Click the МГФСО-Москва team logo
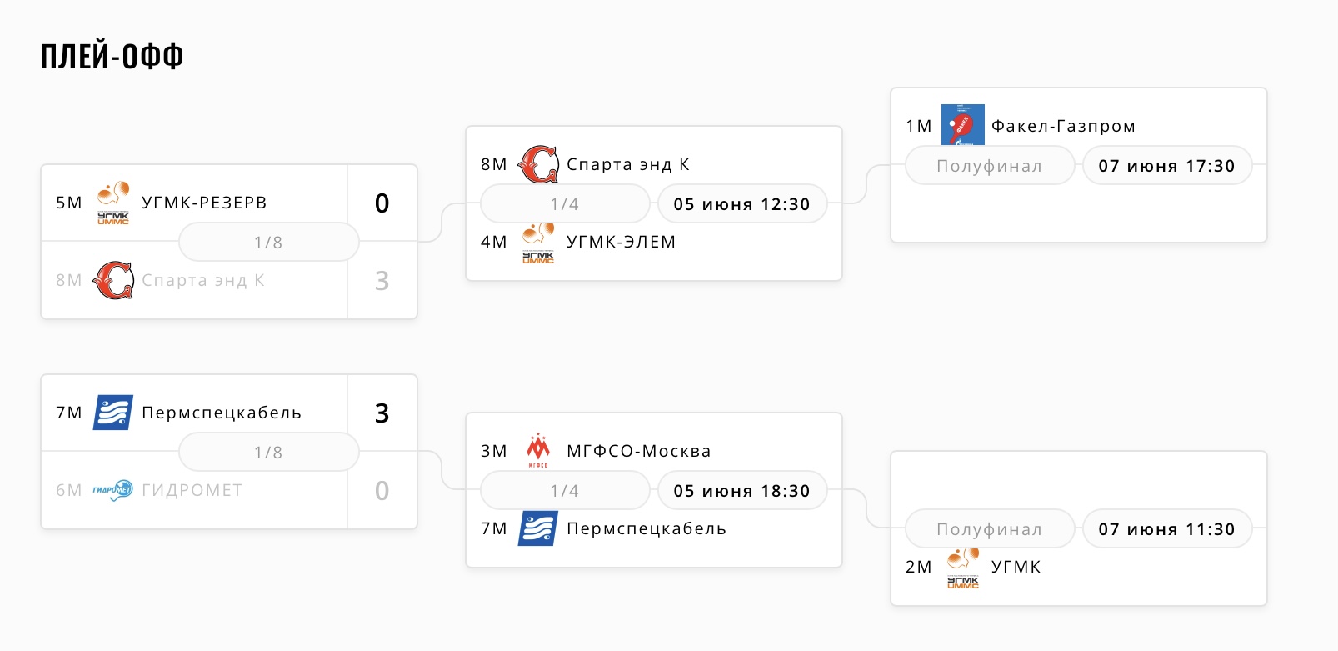This screenshot has height=651, width=1338. [538, 451]
